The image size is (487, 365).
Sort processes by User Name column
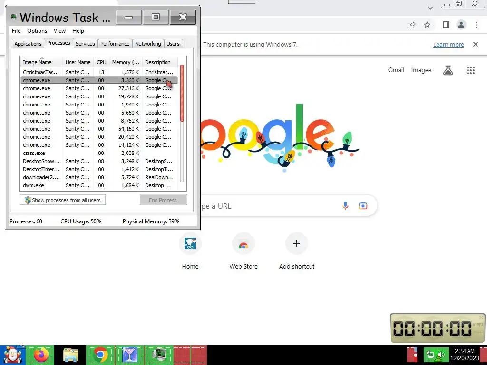(x=78, y=62)
